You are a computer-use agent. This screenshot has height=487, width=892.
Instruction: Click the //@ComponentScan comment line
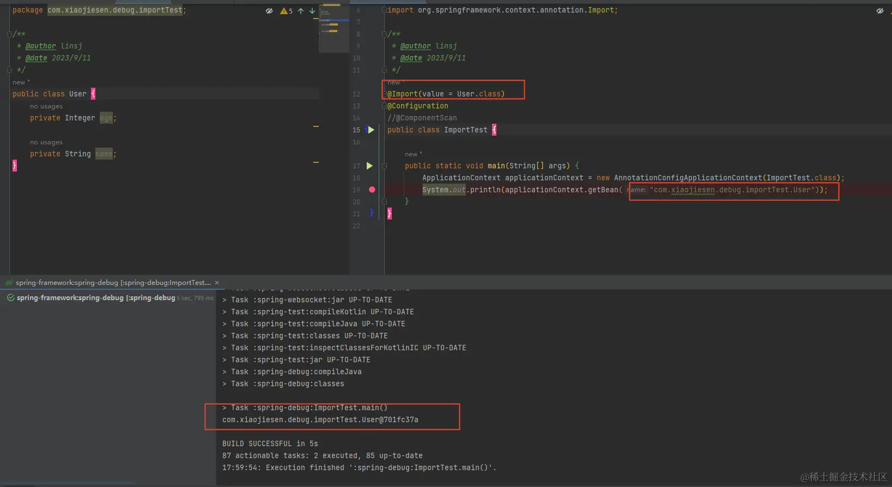(x=422, y=118)
